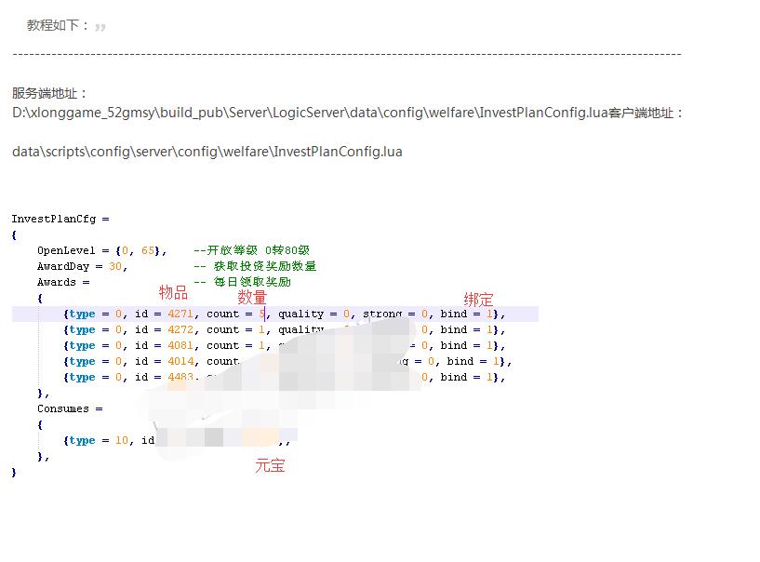The image size is (760, 562).
Task: Click the red 元宝 annotation label
Action: pos(270,465)
